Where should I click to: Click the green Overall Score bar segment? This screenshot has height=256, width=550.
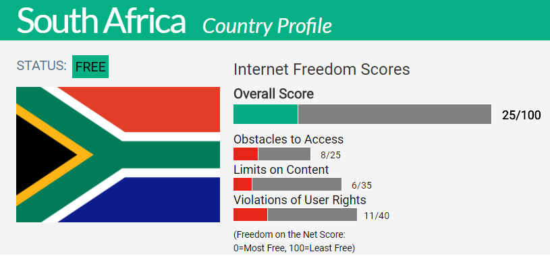point(265,114)
